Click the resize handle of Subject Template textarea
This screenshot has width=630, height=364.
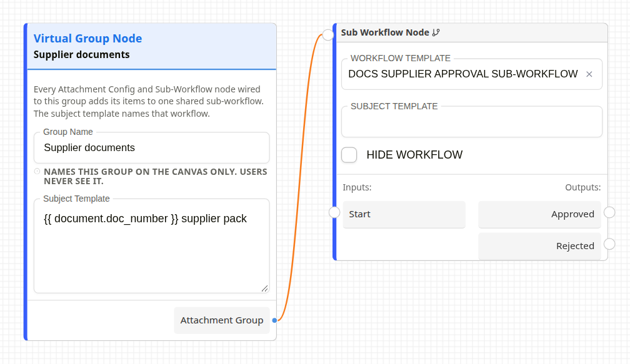264,288
